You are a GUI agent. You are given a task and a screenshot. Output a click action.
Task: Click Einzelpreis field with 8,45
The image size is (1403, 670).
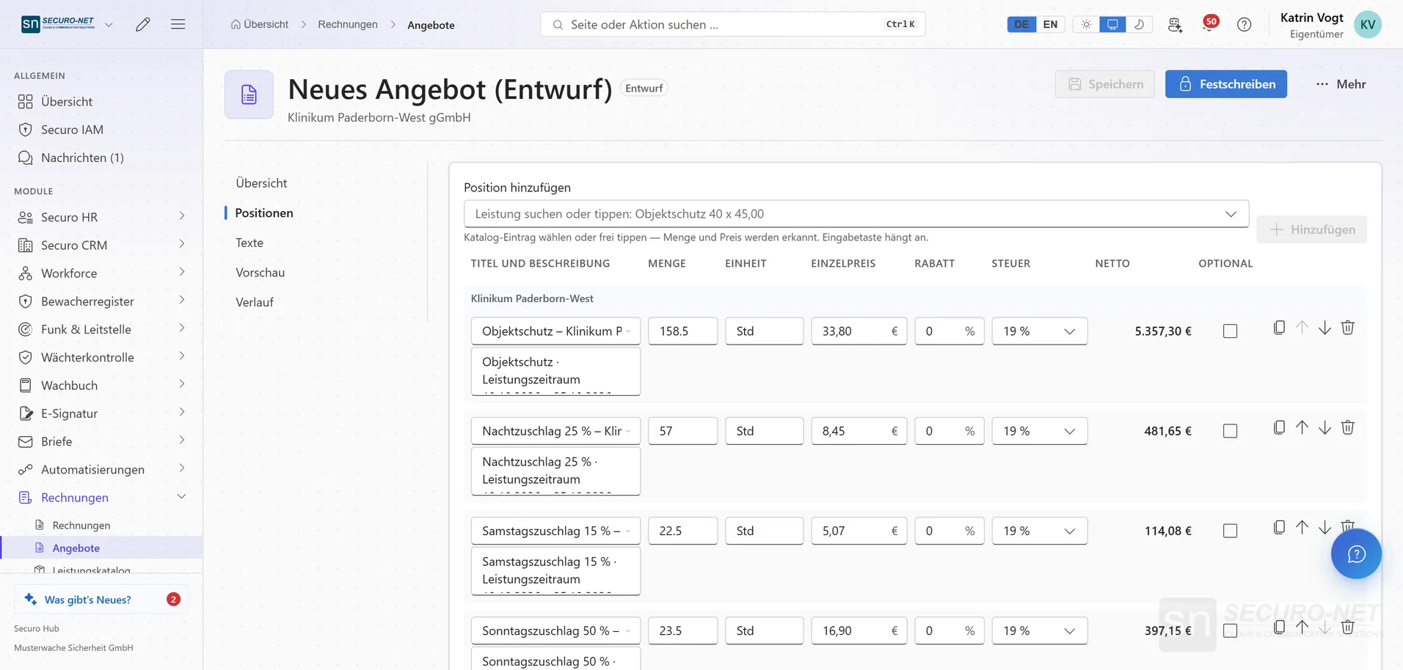[x=859, y=431]
